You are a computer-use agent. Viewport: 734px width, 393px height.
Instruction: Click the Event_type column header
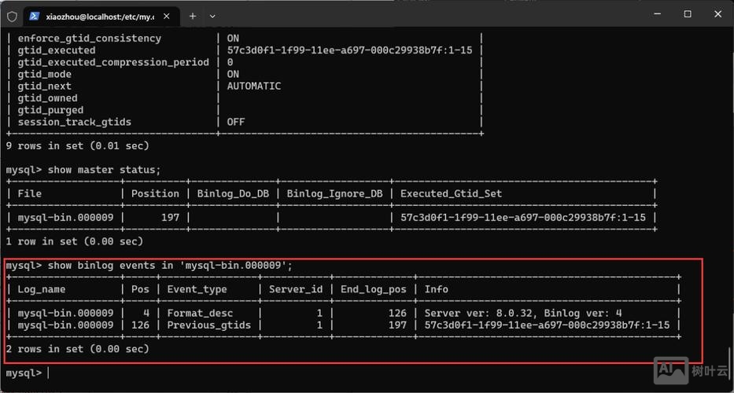click(197, 289)
